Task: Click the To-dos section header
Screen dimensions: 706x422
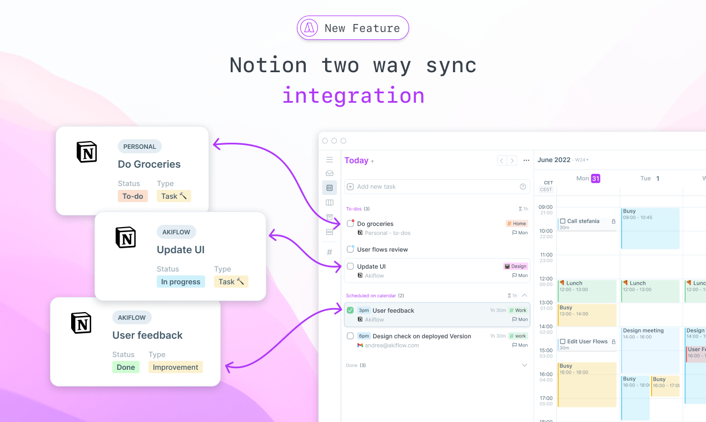Action: 358,209
